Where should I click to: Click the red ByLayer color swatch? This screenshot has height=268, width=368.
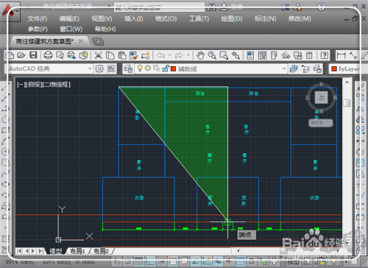coord(334,68)
